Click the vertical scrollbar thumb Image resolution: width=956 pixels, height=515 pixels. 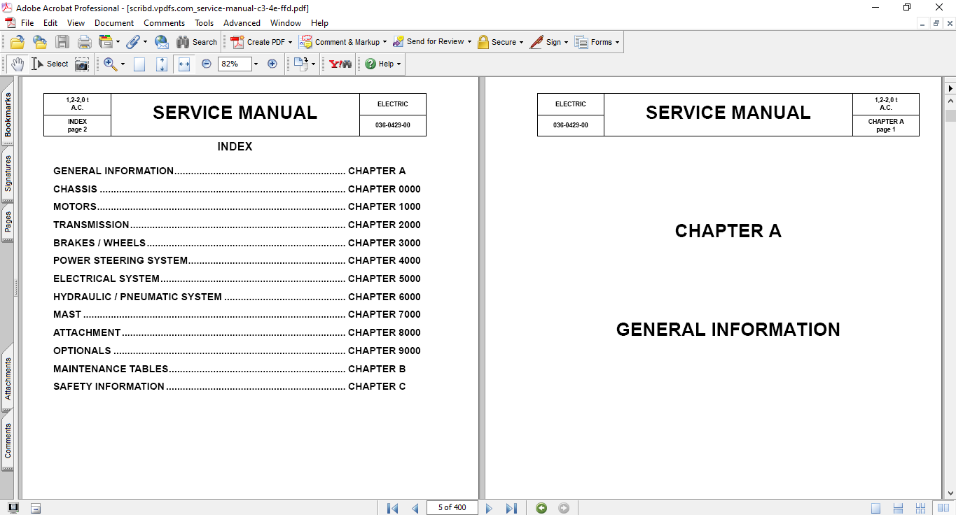(950, 115)
